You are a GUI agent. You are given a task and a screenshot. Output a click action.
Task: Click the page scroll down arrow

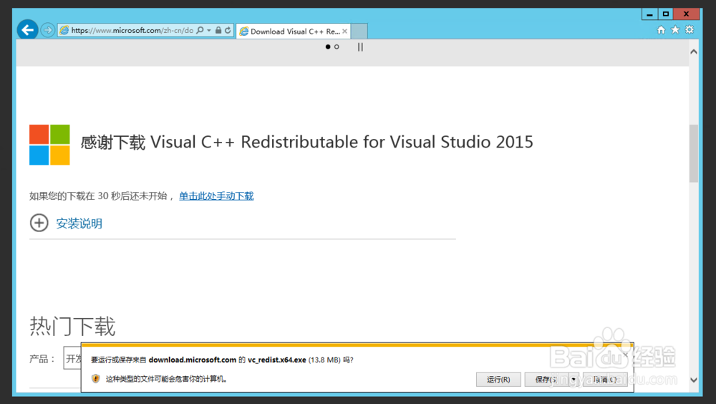[694, 380]
